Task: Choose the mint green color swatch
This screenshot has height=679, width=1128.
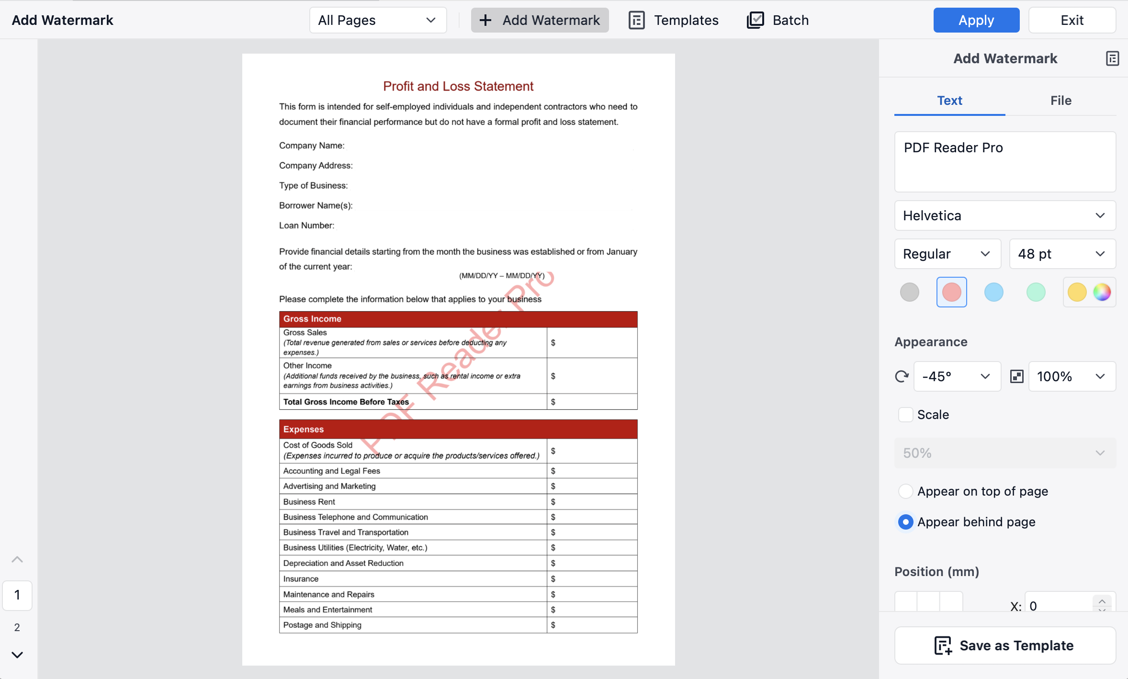Action: [1036, 292]
